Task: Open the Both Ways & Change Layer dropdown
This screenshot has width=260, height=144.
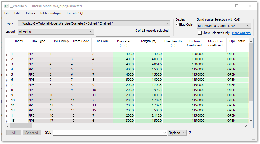Action: click(248, 26)
